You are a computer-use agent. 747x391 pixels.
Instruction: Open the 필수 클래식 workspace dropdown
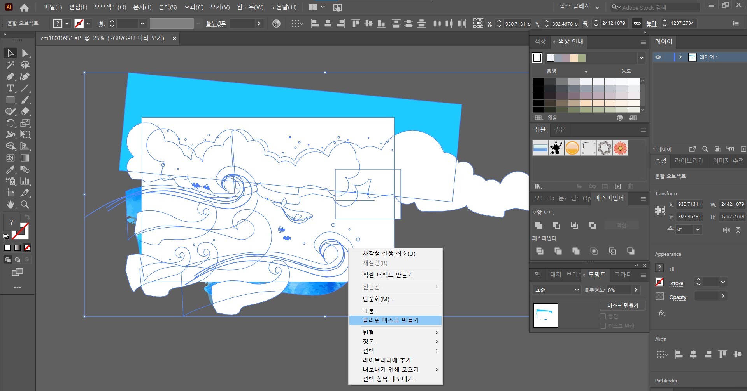(579, 7)
